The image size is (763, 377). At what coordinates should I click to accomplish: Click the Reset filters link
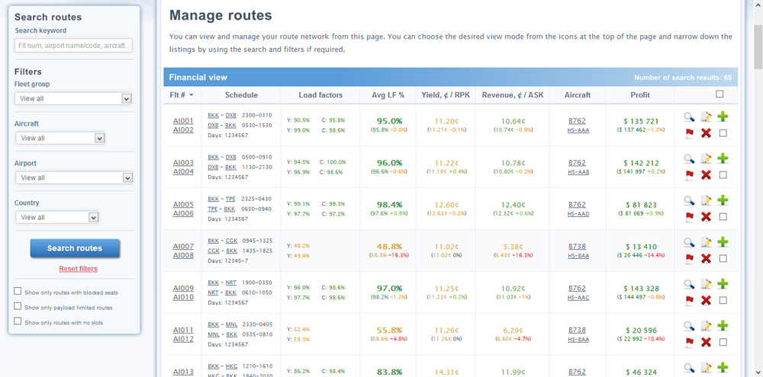78,268
